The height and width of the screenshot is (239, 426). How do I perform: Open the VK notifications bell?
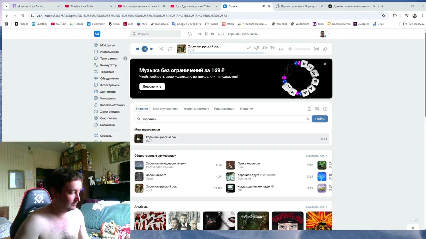190,34
